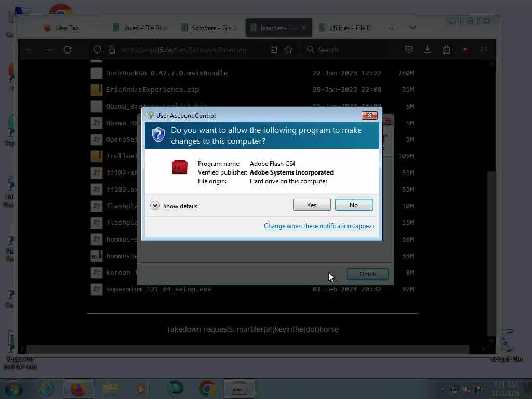Open Internet Explorer from the taskbar
Image resolution: width=532 pixels, height=399 pixels.
tap(46, 389)
